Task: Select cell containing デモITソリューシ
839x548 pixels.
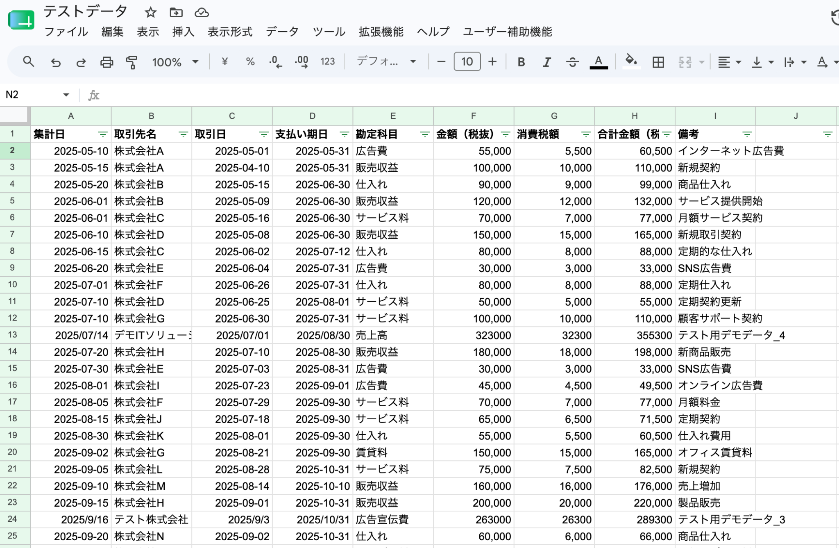Action: click(x=152, y=335)
